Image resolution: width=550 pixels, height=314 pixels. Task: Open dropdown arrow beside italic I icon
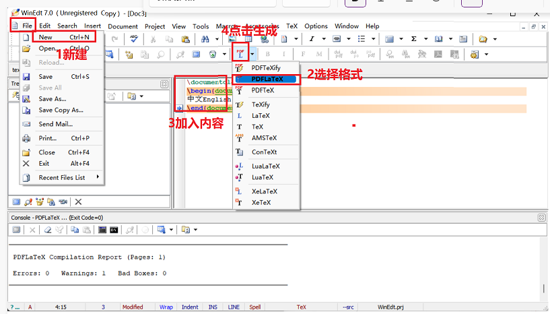coord(324,39)
